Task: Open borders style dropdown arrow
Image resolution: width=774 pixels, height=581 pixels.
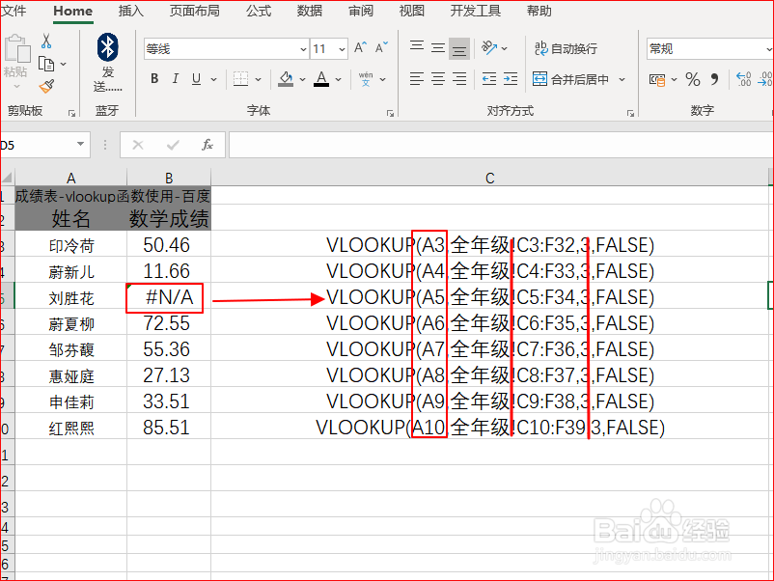Action: click(x=258, y=79)
